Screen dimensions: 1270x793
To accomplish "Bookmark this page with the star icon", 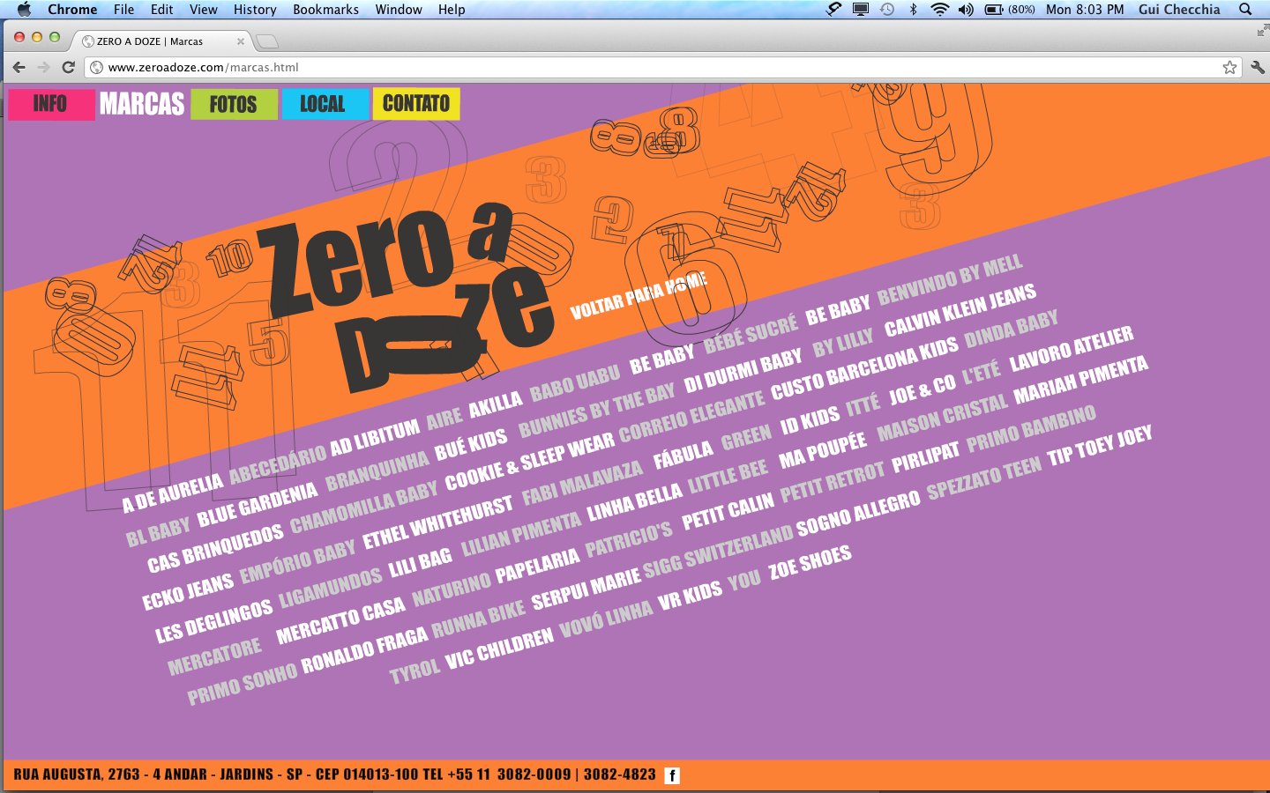I will pos(1229,67).
